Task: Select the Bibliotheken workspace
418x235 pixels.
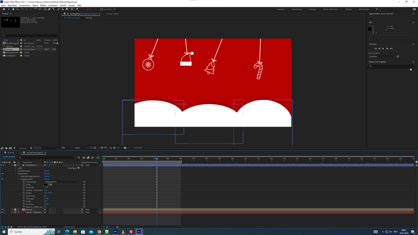Action: click(x=363, y=9)
